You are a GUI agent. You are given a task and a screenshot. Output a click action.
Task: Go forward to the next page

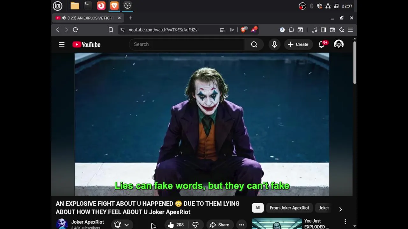pos(66,30)
